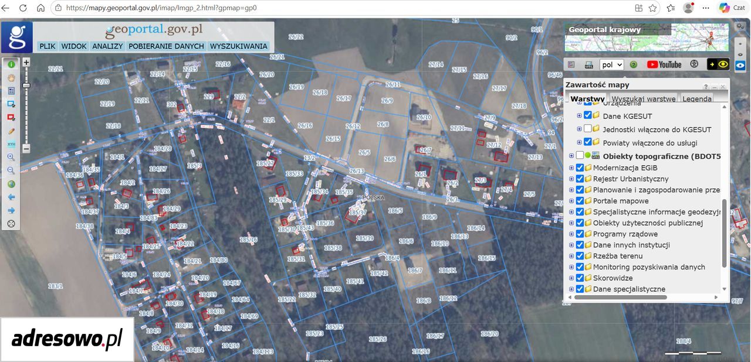
Task: Uncheck the Modernizacja EGiB checkbox
Action: click(580, 168)
